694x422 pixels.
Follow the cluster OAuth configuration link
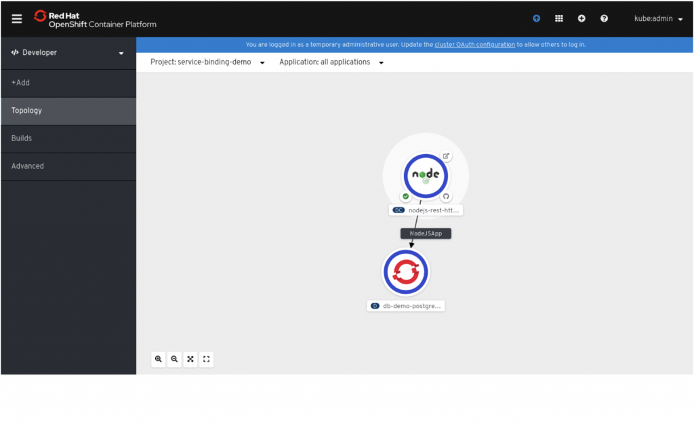click(474, 45)
